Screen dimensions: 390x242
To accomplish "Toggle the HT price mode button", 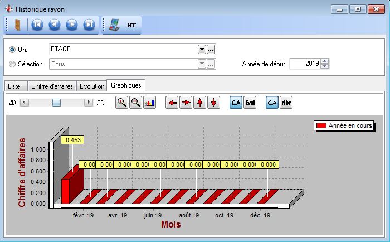I will [132, 25].
